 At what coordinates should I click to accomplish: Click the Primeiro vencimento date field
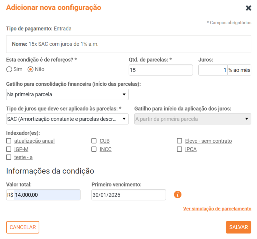coord(128,195)
